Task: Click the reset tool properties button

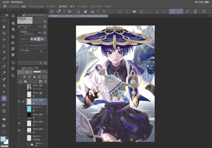Action: point(41,63)
